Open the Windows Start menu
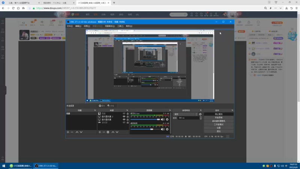Viewport: 300px width, 169px height. [x=4, y=166]
